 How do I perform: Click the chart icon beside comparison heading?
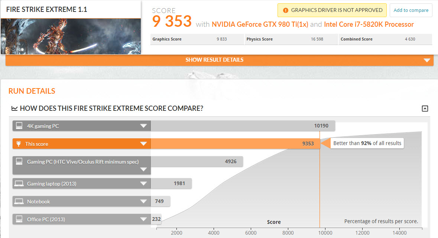tap(14, 109)
